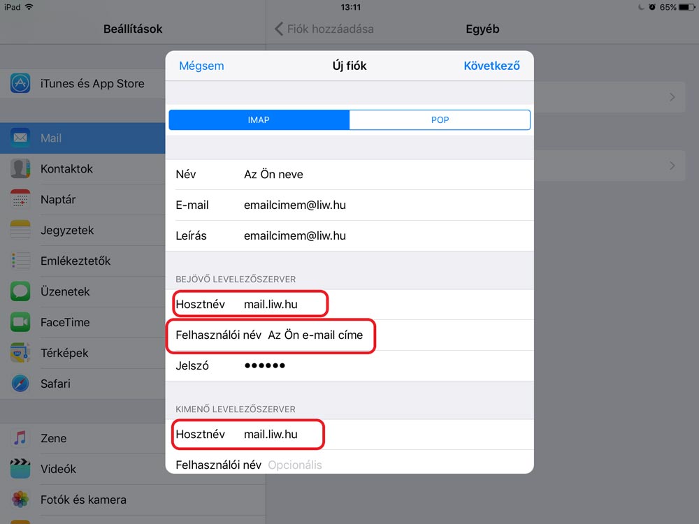
Task: Open Mail settings icon in sidebar
Action: click(x=20, y=138)
